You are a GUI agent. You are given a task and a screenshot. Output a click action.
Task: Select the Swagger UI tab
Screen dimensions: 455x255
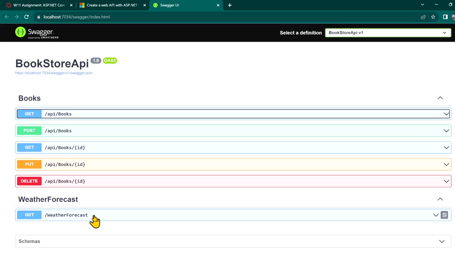186,5
